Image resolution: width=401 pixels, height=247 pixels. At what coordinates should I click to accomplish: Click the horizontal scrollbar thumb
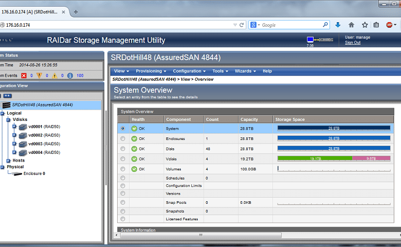[x=200, y=235]
